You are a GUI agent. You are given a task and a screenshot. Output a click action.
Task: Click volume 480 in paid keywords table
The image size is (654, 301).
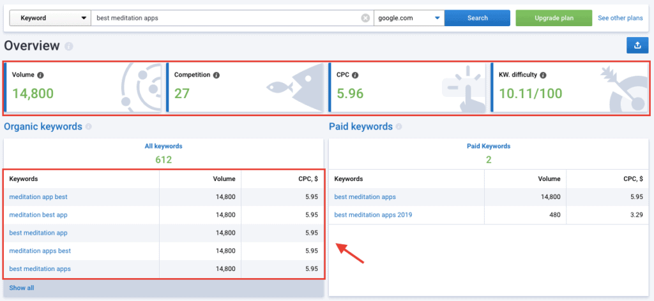tap(555, 215)
